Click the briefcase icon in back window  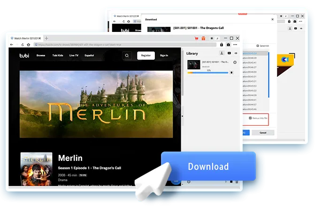tap(295, 22)
